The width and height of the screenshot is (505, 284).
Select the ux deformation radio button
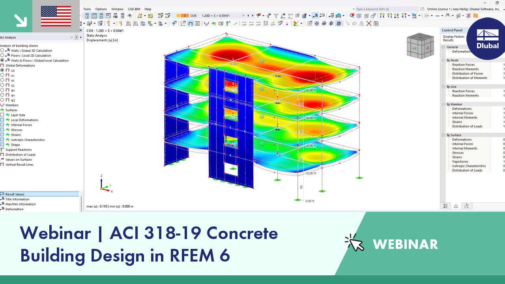click(x=2, y=75)
